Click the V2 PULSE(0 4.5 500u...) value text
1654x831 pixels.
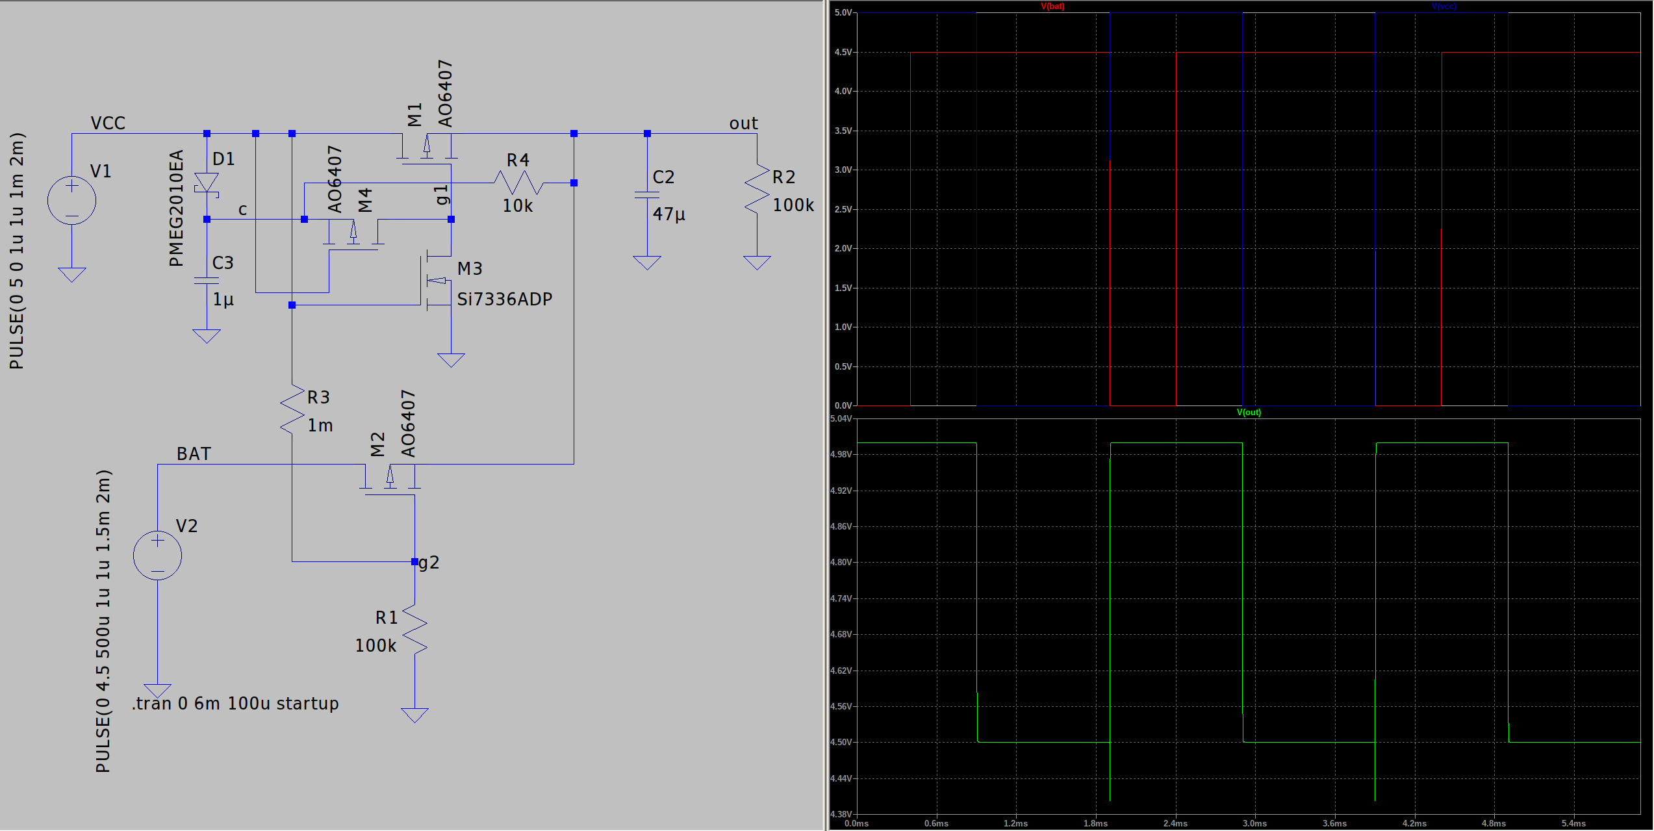pyautogui.click(x=103, y=621)
